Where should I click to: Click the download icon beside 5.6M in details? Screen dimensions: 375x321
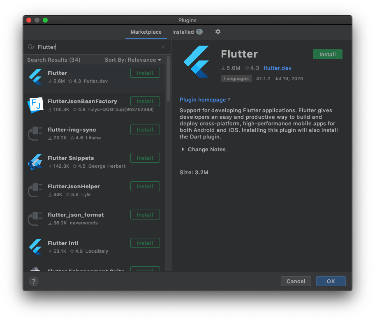point(223,68)
